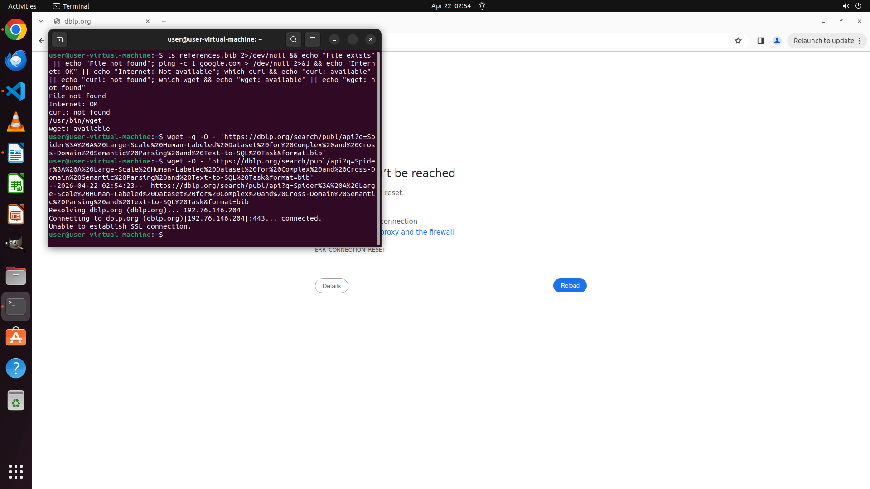This screenshot has height=489, width=870.
Task: Click the Details button on error page
Action: tap(331, 286)
